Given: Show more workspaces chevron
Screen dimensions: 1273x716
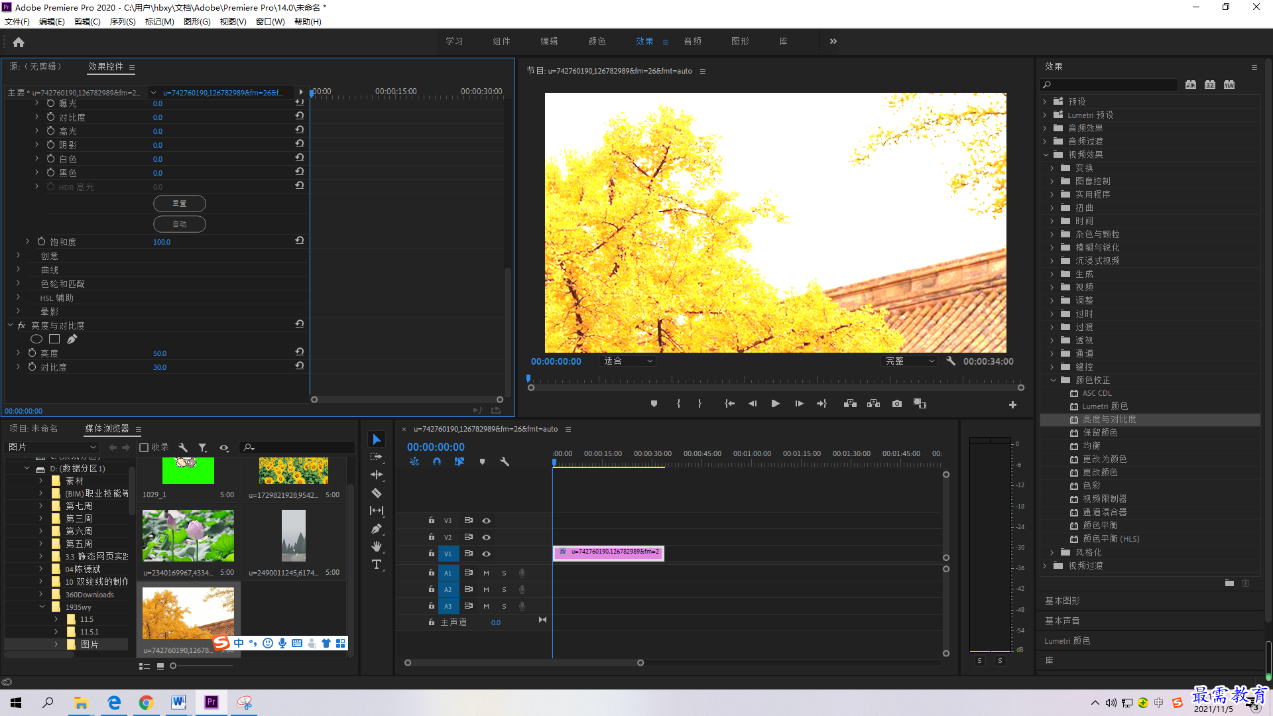Looking at the screenshot, I should click(x=833, y=41).
